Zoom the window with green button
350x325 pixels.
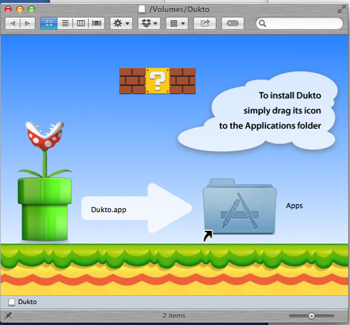(x=32, y=9)
